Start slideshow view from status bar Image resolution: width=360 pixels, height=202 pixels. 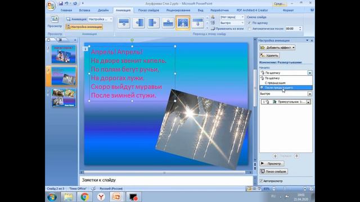pos(259,189)
